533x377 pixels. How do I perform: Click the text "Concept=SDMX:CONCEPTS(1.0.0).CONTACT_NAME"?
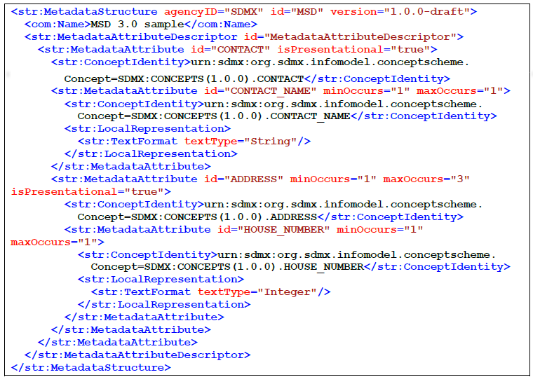[213, 116]
